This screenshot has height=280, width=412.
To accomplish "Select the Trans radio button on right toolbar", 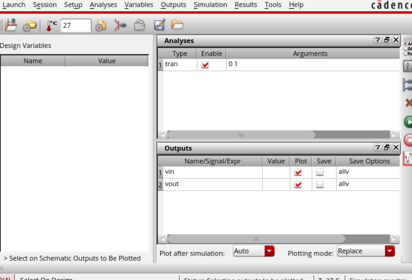I will click(x=406, y=54).
